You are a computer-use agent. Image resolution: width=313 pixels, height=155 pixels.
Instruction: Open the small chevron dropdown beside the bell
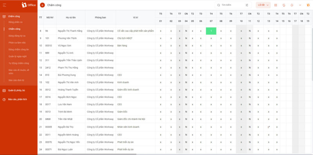pyautogui.click(x=300, y=5)
